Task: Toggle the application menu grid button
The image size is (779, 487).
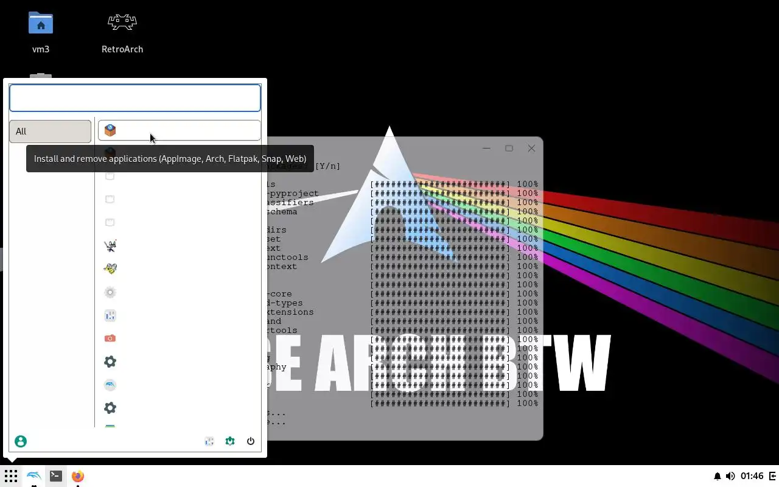Action: [10, 476]
